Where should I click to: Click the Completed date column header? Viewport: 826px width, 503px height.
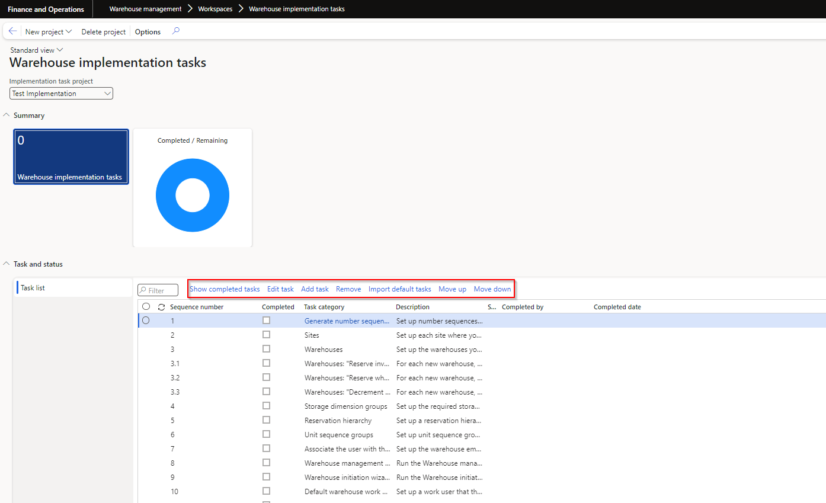(x=617, y=307)
